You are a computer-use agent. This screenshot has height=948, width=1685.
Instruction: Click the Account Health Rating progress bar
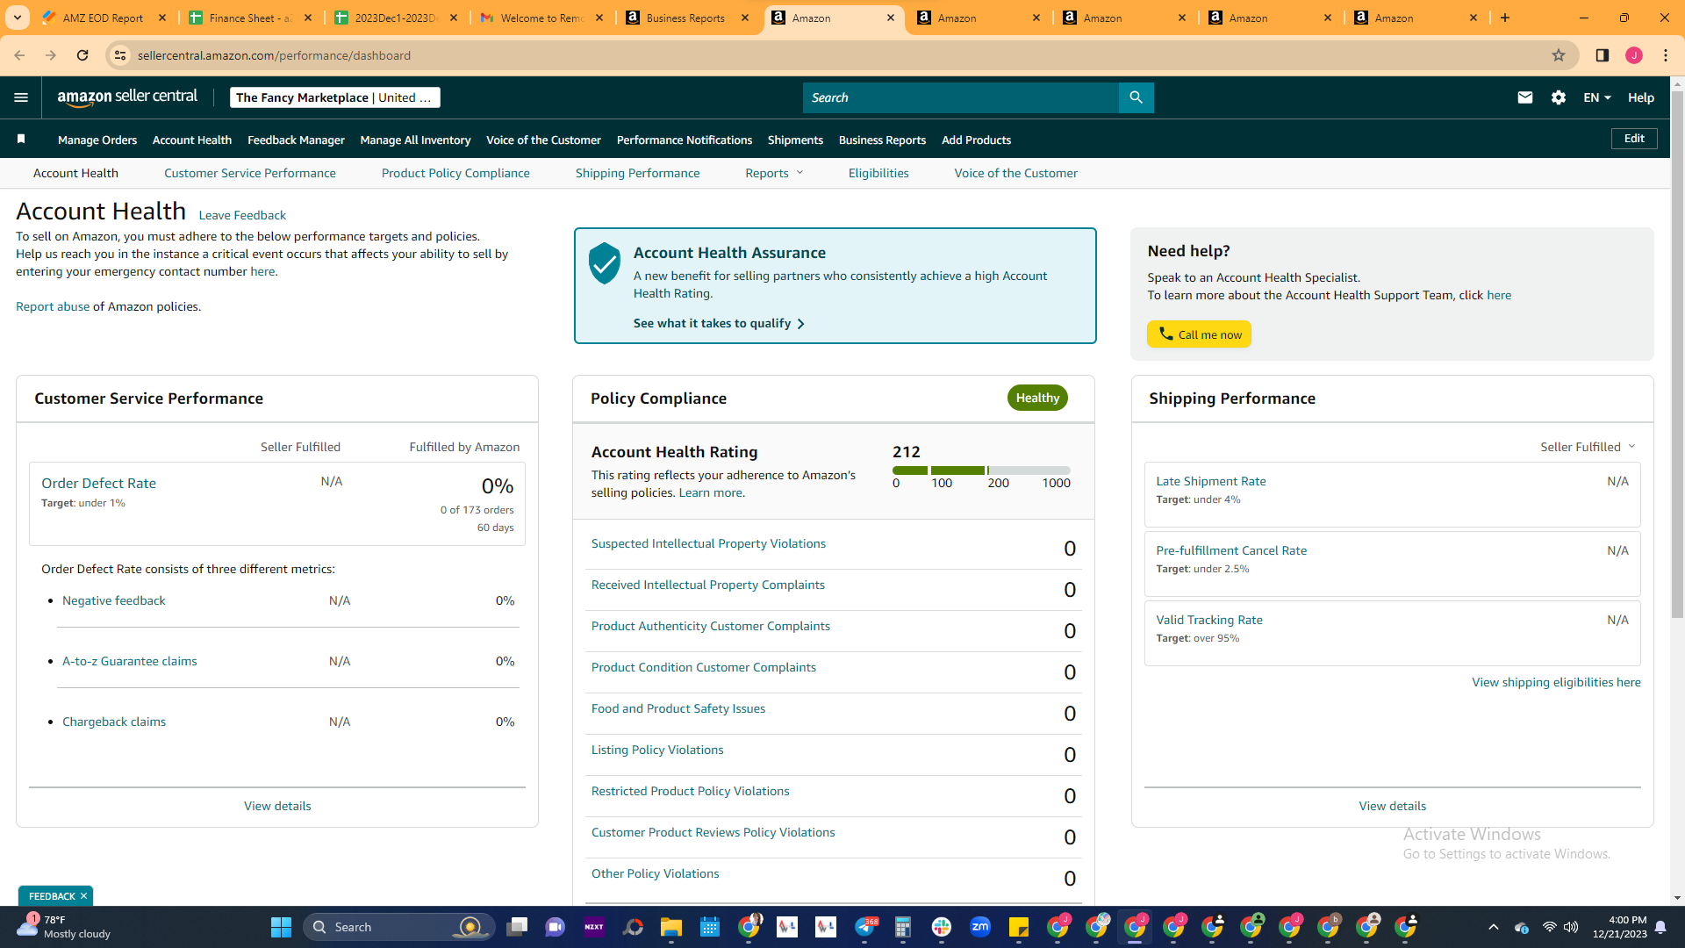click(x=981, y=470)
